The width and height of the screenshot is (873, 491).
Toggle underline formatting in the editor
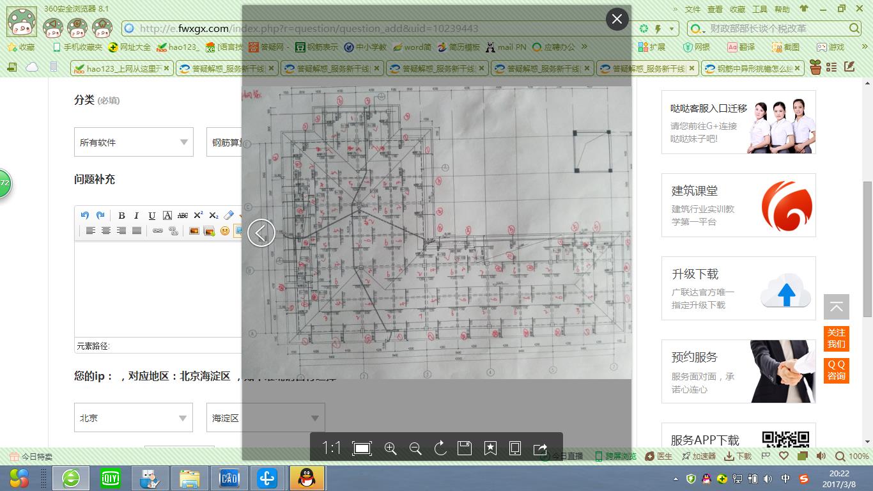[152, 215]
